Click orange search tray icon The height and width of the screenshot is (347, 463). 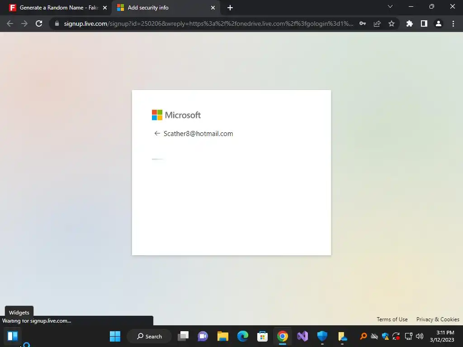point(363,336)
